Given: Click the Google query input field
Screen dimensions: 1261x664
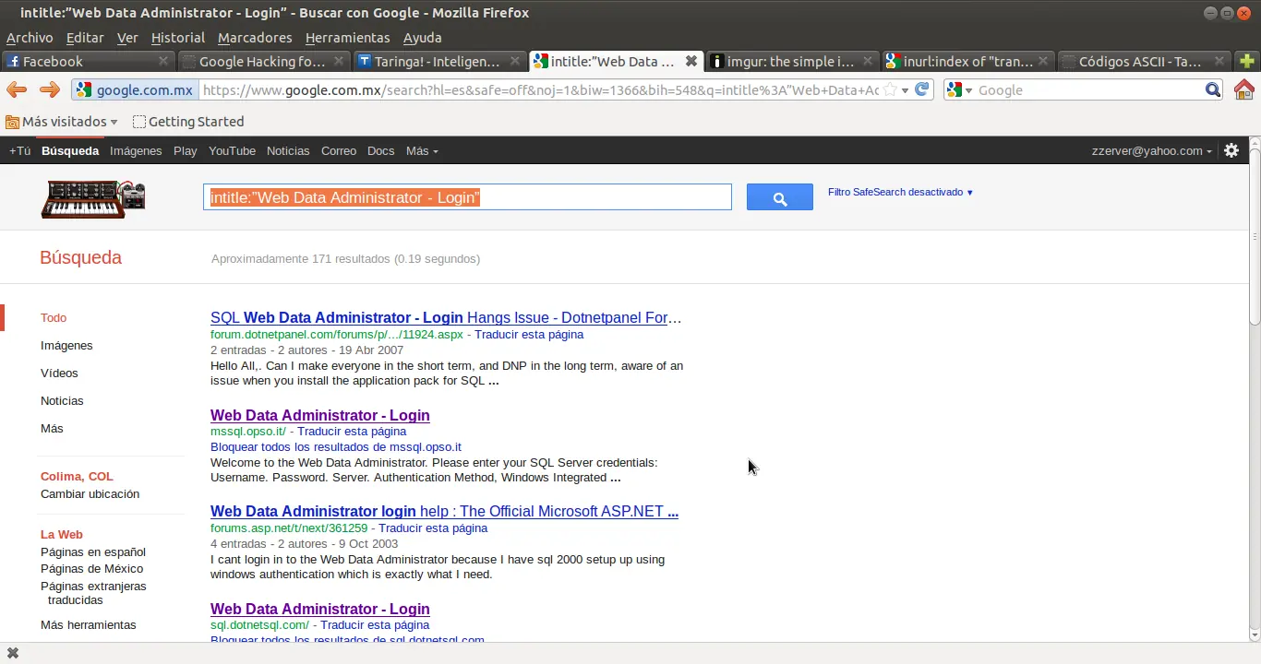Looking at the screenshot, I should [467, 197].
